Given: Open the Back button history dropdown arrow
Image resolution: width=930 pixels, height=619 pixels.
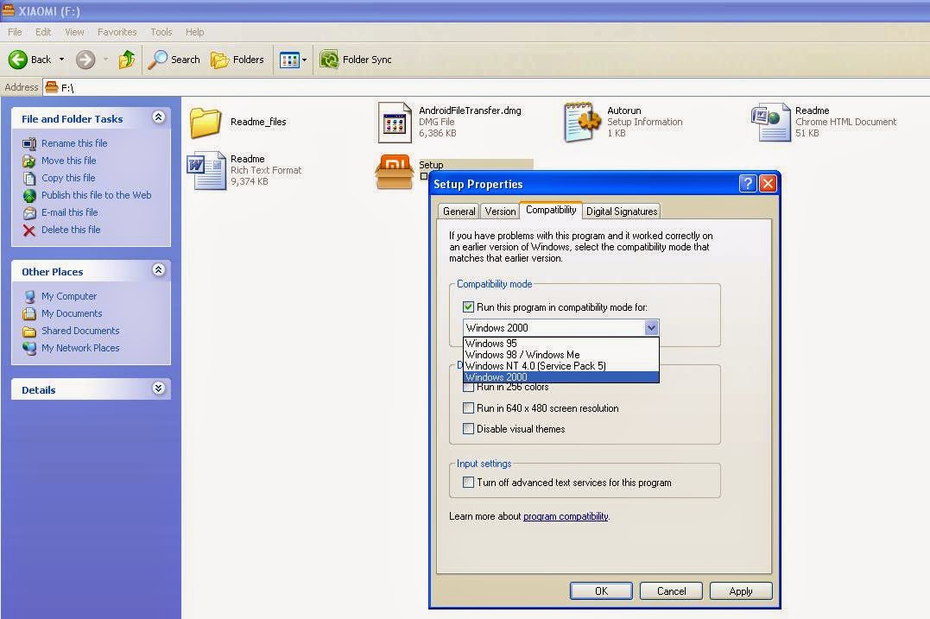Looking at the screenshot, I should point(61,60).
